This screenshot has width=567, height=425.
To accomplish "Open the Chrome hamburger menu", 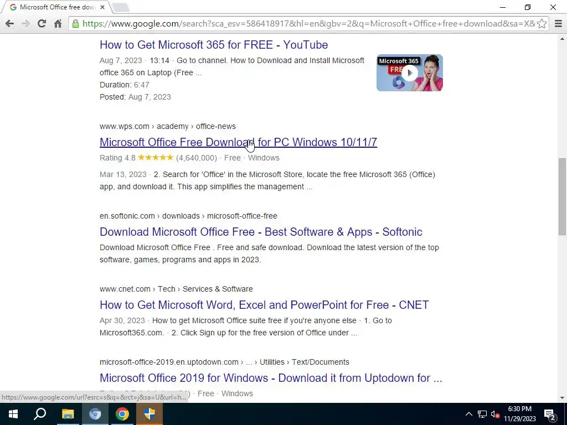I will point(558,24).
